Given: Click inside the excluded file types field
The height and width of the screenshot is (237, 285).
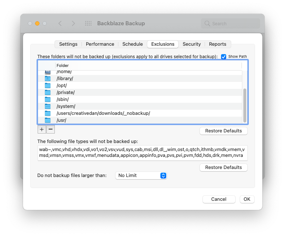Looking at the screenshot, I should pyautogui.click(x=142, y=153).
